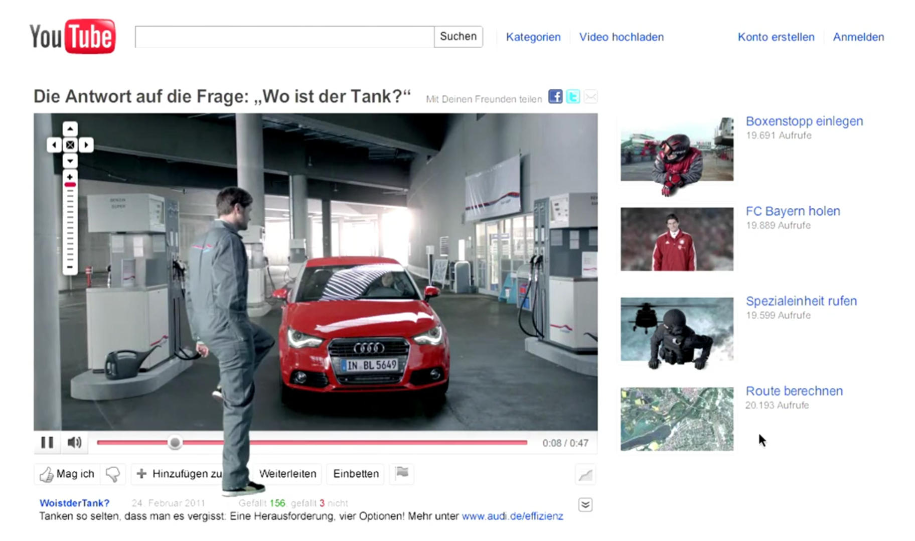Click '19.889 Aufrufe' view count
Screen dimensions: 915x541
(x=778, y=225)
